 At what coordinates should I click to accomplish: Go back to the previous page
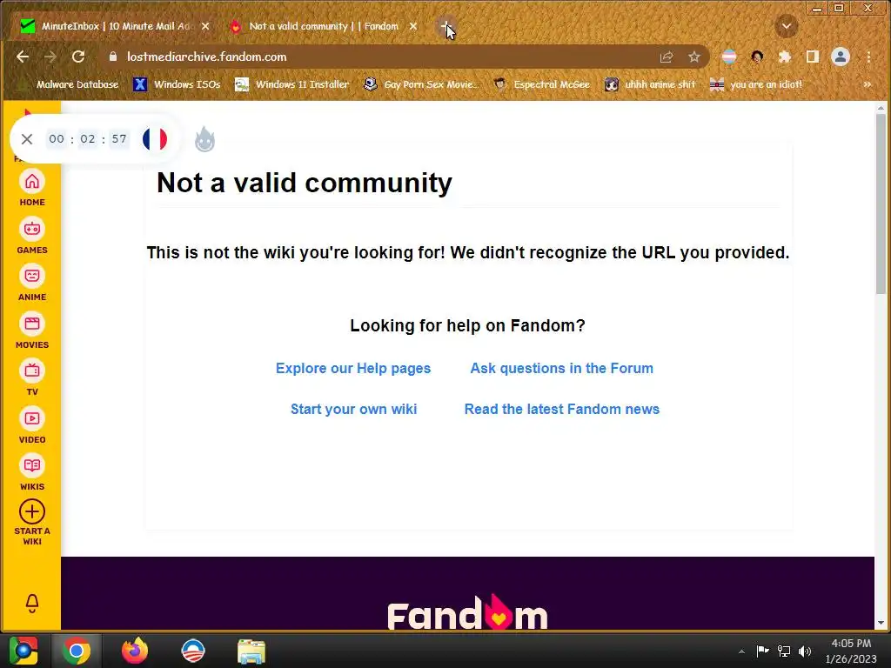[22, 57]
